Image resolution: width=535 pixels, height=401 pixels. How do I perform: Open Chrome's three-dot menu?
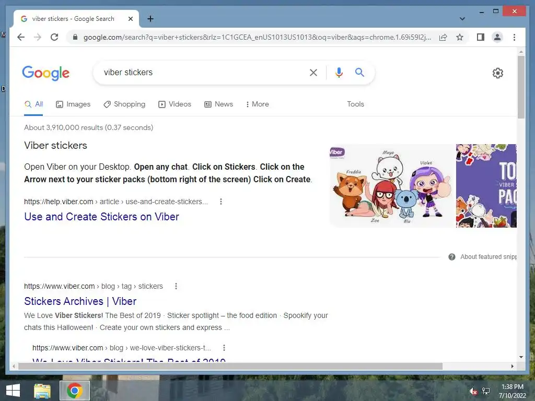(x=514, y=37)
